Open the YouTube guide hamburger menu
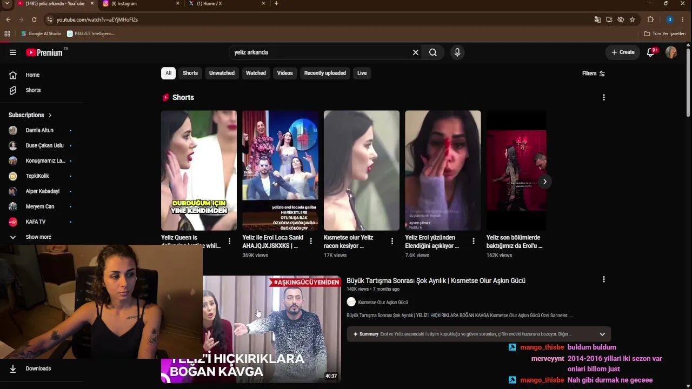The width and height of the screenshot is (692, 389). click(x=13, y=52)
